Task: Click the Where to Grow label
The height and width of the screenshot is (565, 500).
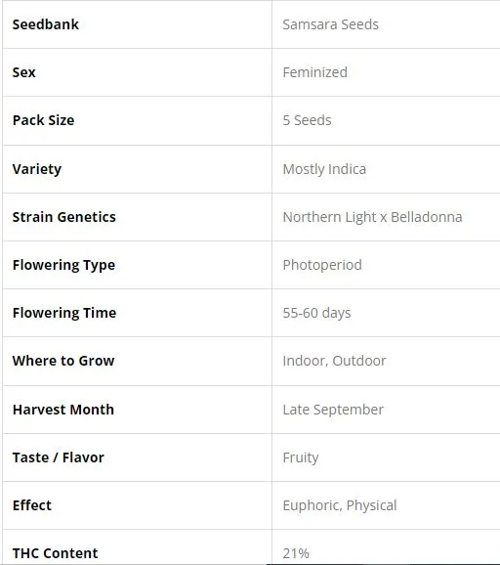Action: coord(63,361)
